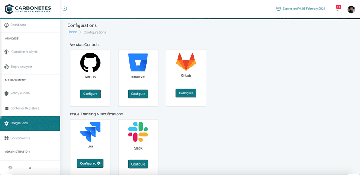Open Environments from the sidebar
The image size is (360, 175).
point(30,138)
